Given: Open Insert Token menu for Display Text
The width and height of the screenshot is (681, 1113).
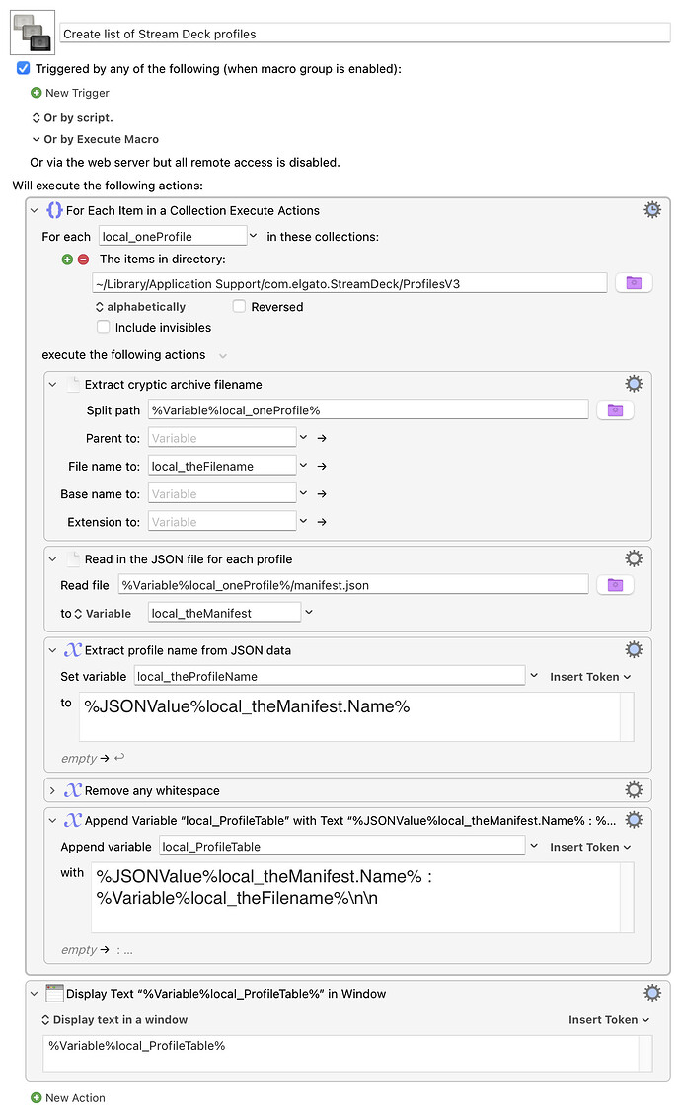Looking at the screenshot, I should click(609, 1020).
